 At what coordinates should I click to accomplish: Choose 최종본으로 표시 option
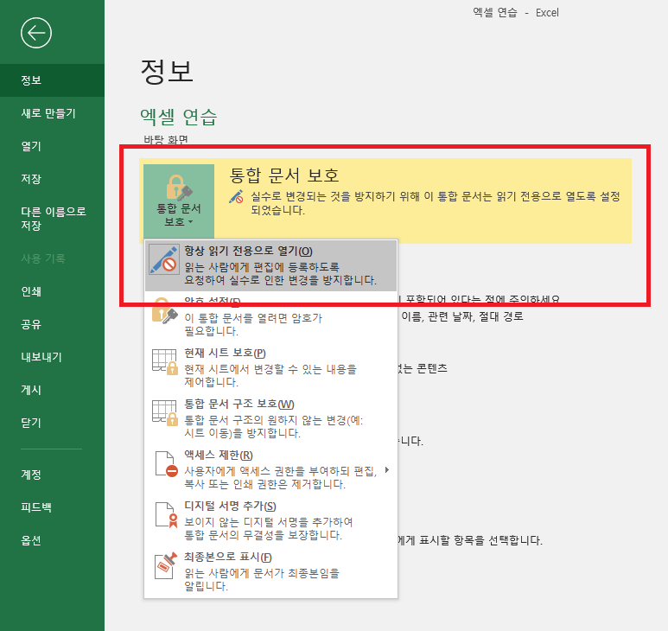[x=271, y=571]
